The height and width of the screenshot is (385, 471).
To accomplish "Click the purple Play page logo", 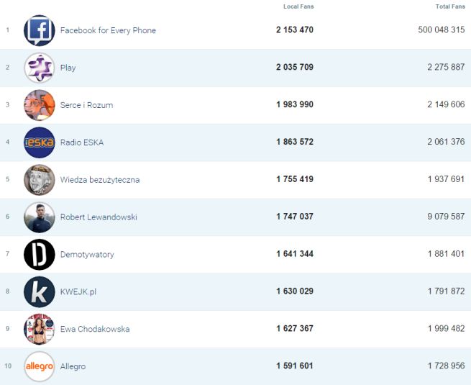I will (x=39, y=68).
